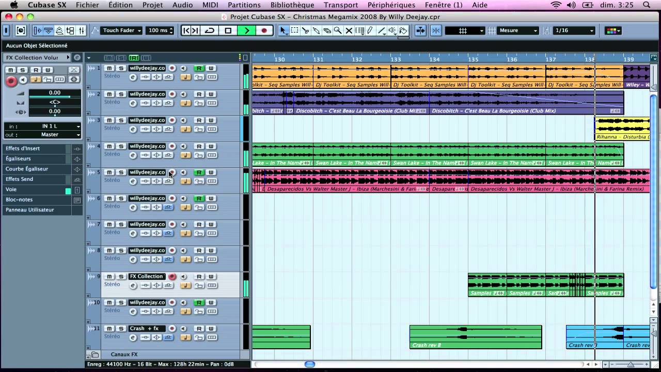Open the EQ section for track 2
This screenshot has height=372, width=661.
[156, 103]
